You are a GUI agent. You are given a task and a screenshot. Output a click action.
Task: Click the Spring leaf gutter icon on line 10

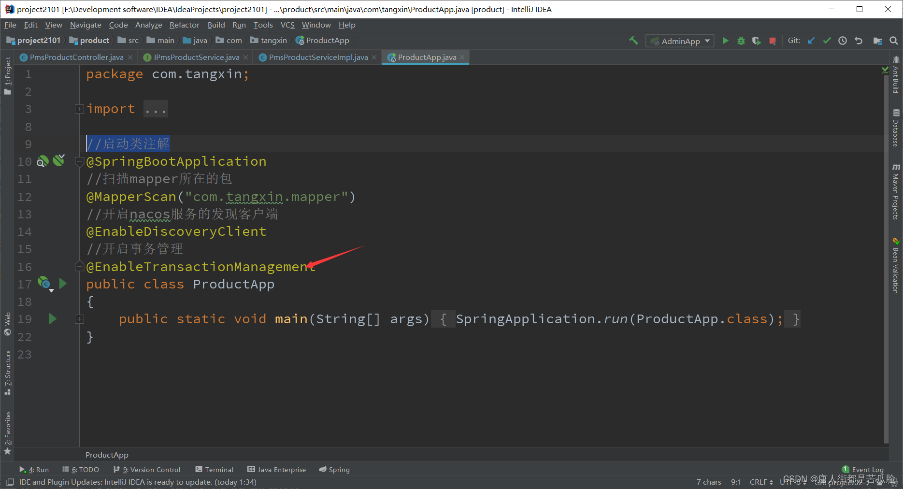click(x=59, y=160)
